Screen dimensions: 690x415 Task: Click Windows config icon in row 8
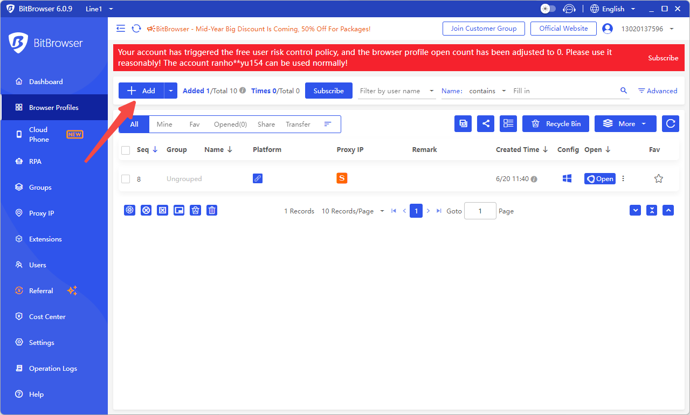click(x=567, y=178)
